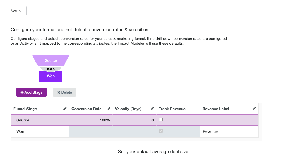Open the Setup tab
The width and height of the screenshot is (296, 155).
point(16,11)
